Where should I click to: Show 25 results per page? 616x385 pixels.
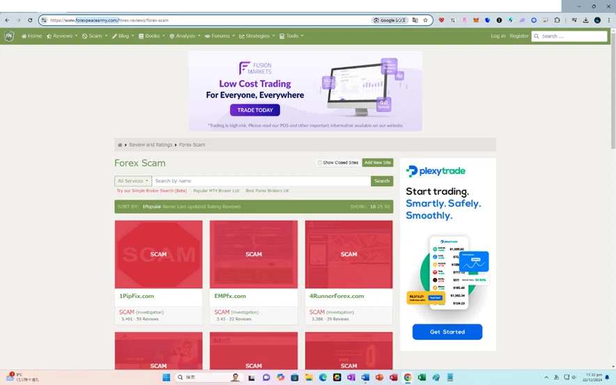[x=380, y=207]
